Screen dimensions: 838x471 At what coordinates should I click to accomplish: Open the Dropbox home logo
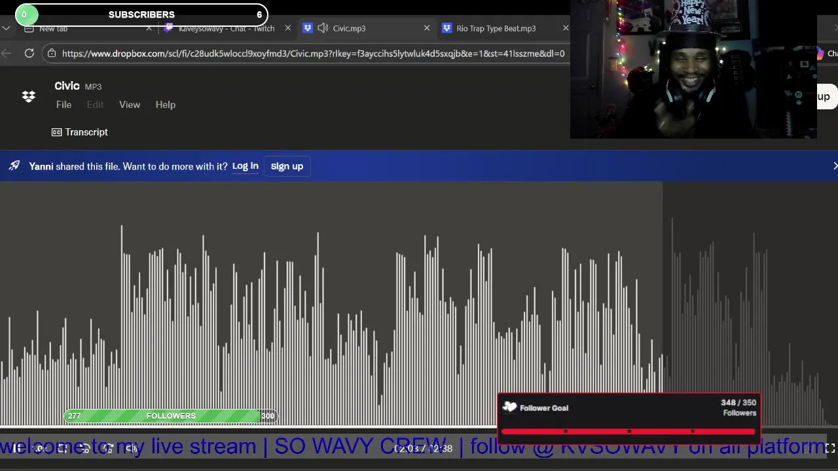click(29, 97)
